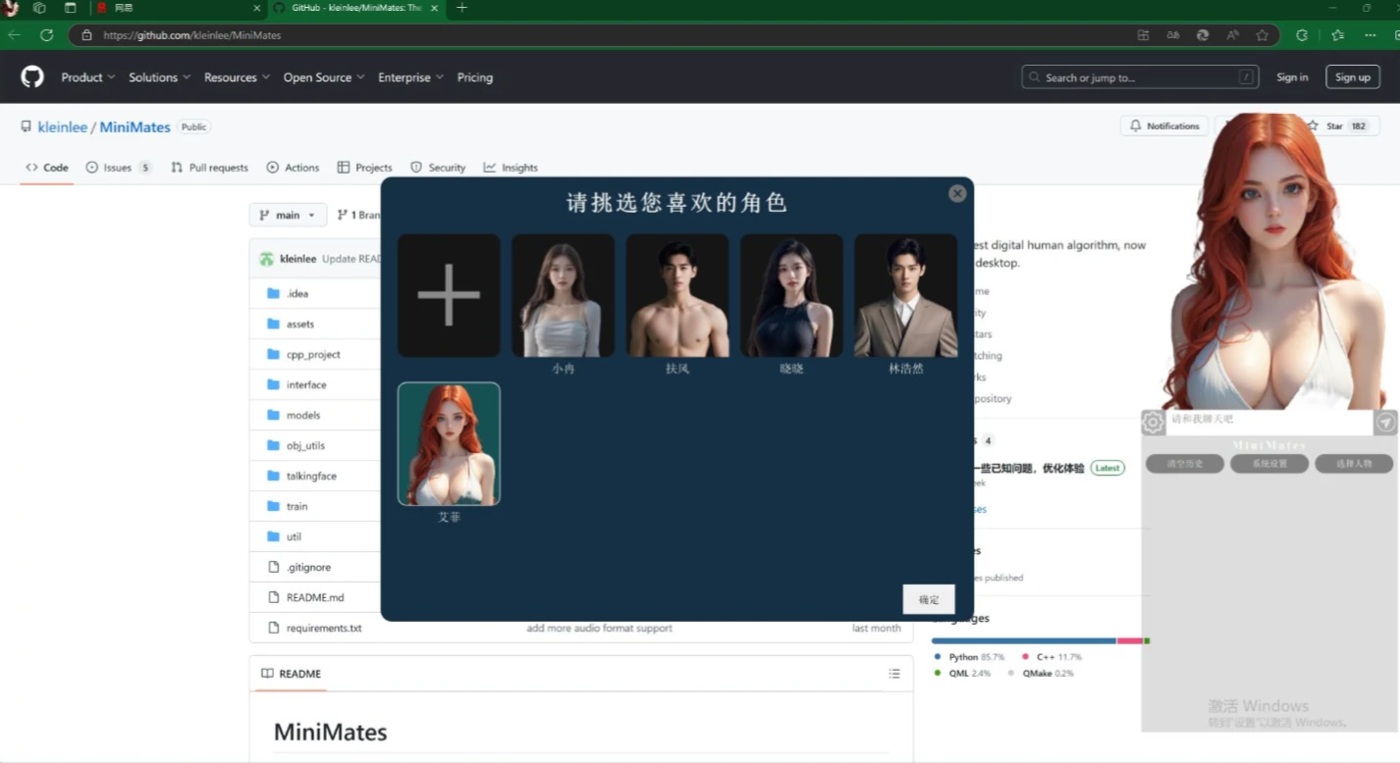This screenshot has width=1400, height=763.
Task: Open the assets folder
Action: click(x=300, y=324)
